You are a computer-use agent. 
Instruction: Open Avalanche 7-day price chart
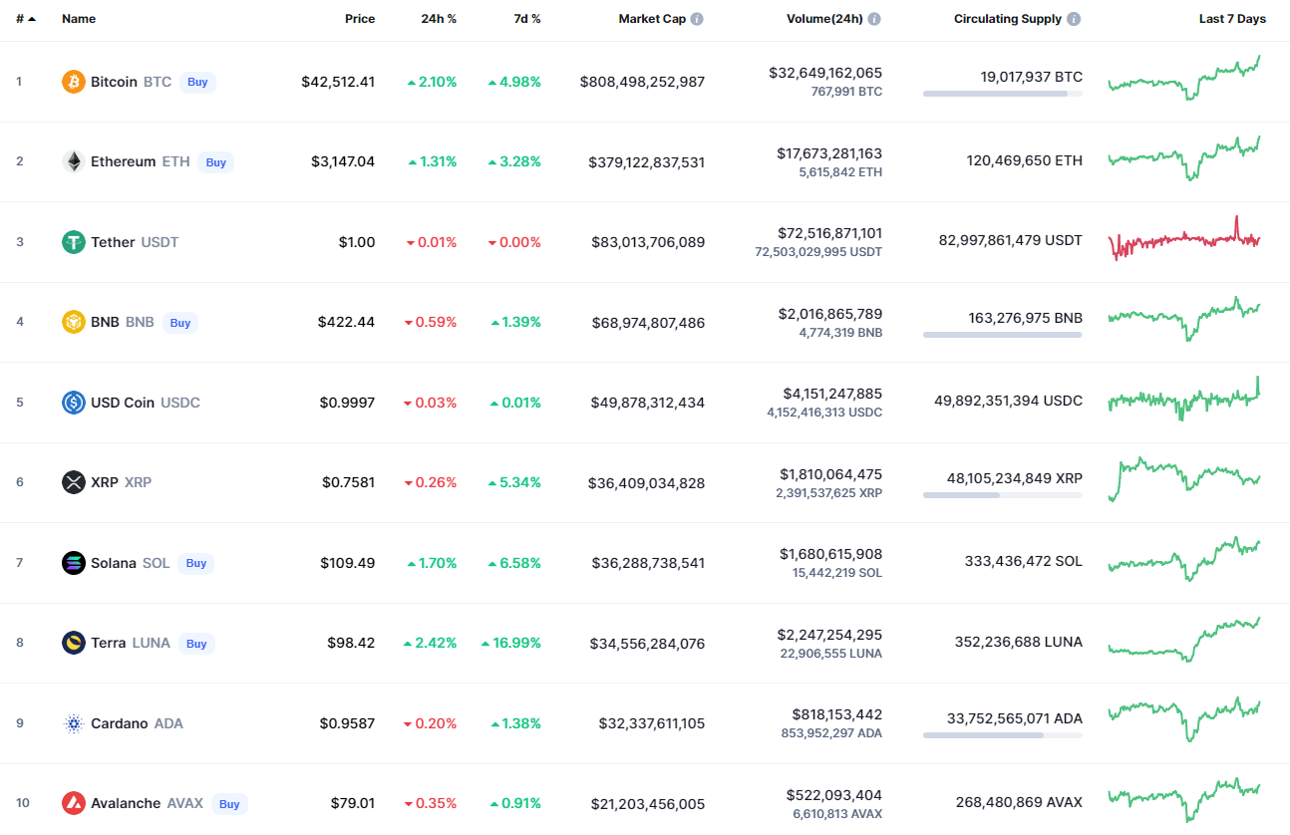tap(1184, 800)
